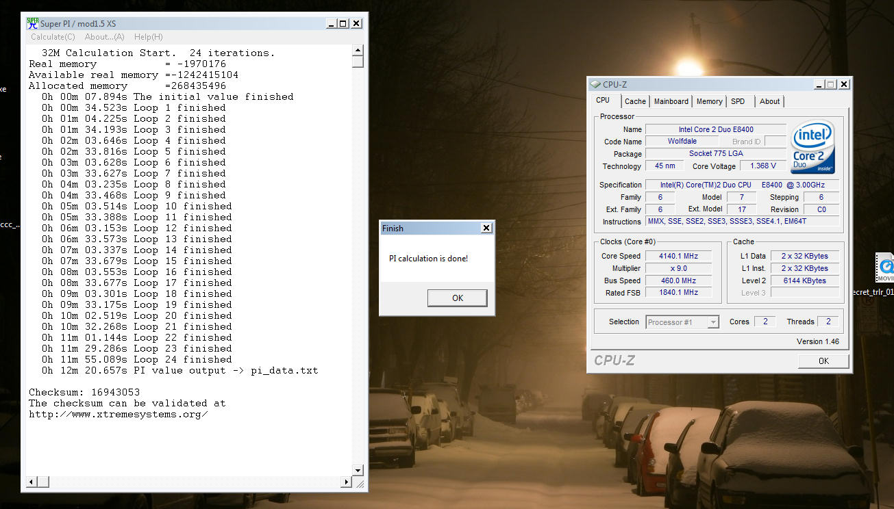Click the L1 Inst. cache value
The width and height of the screenshot is (894, 509).
click(805, 268)
